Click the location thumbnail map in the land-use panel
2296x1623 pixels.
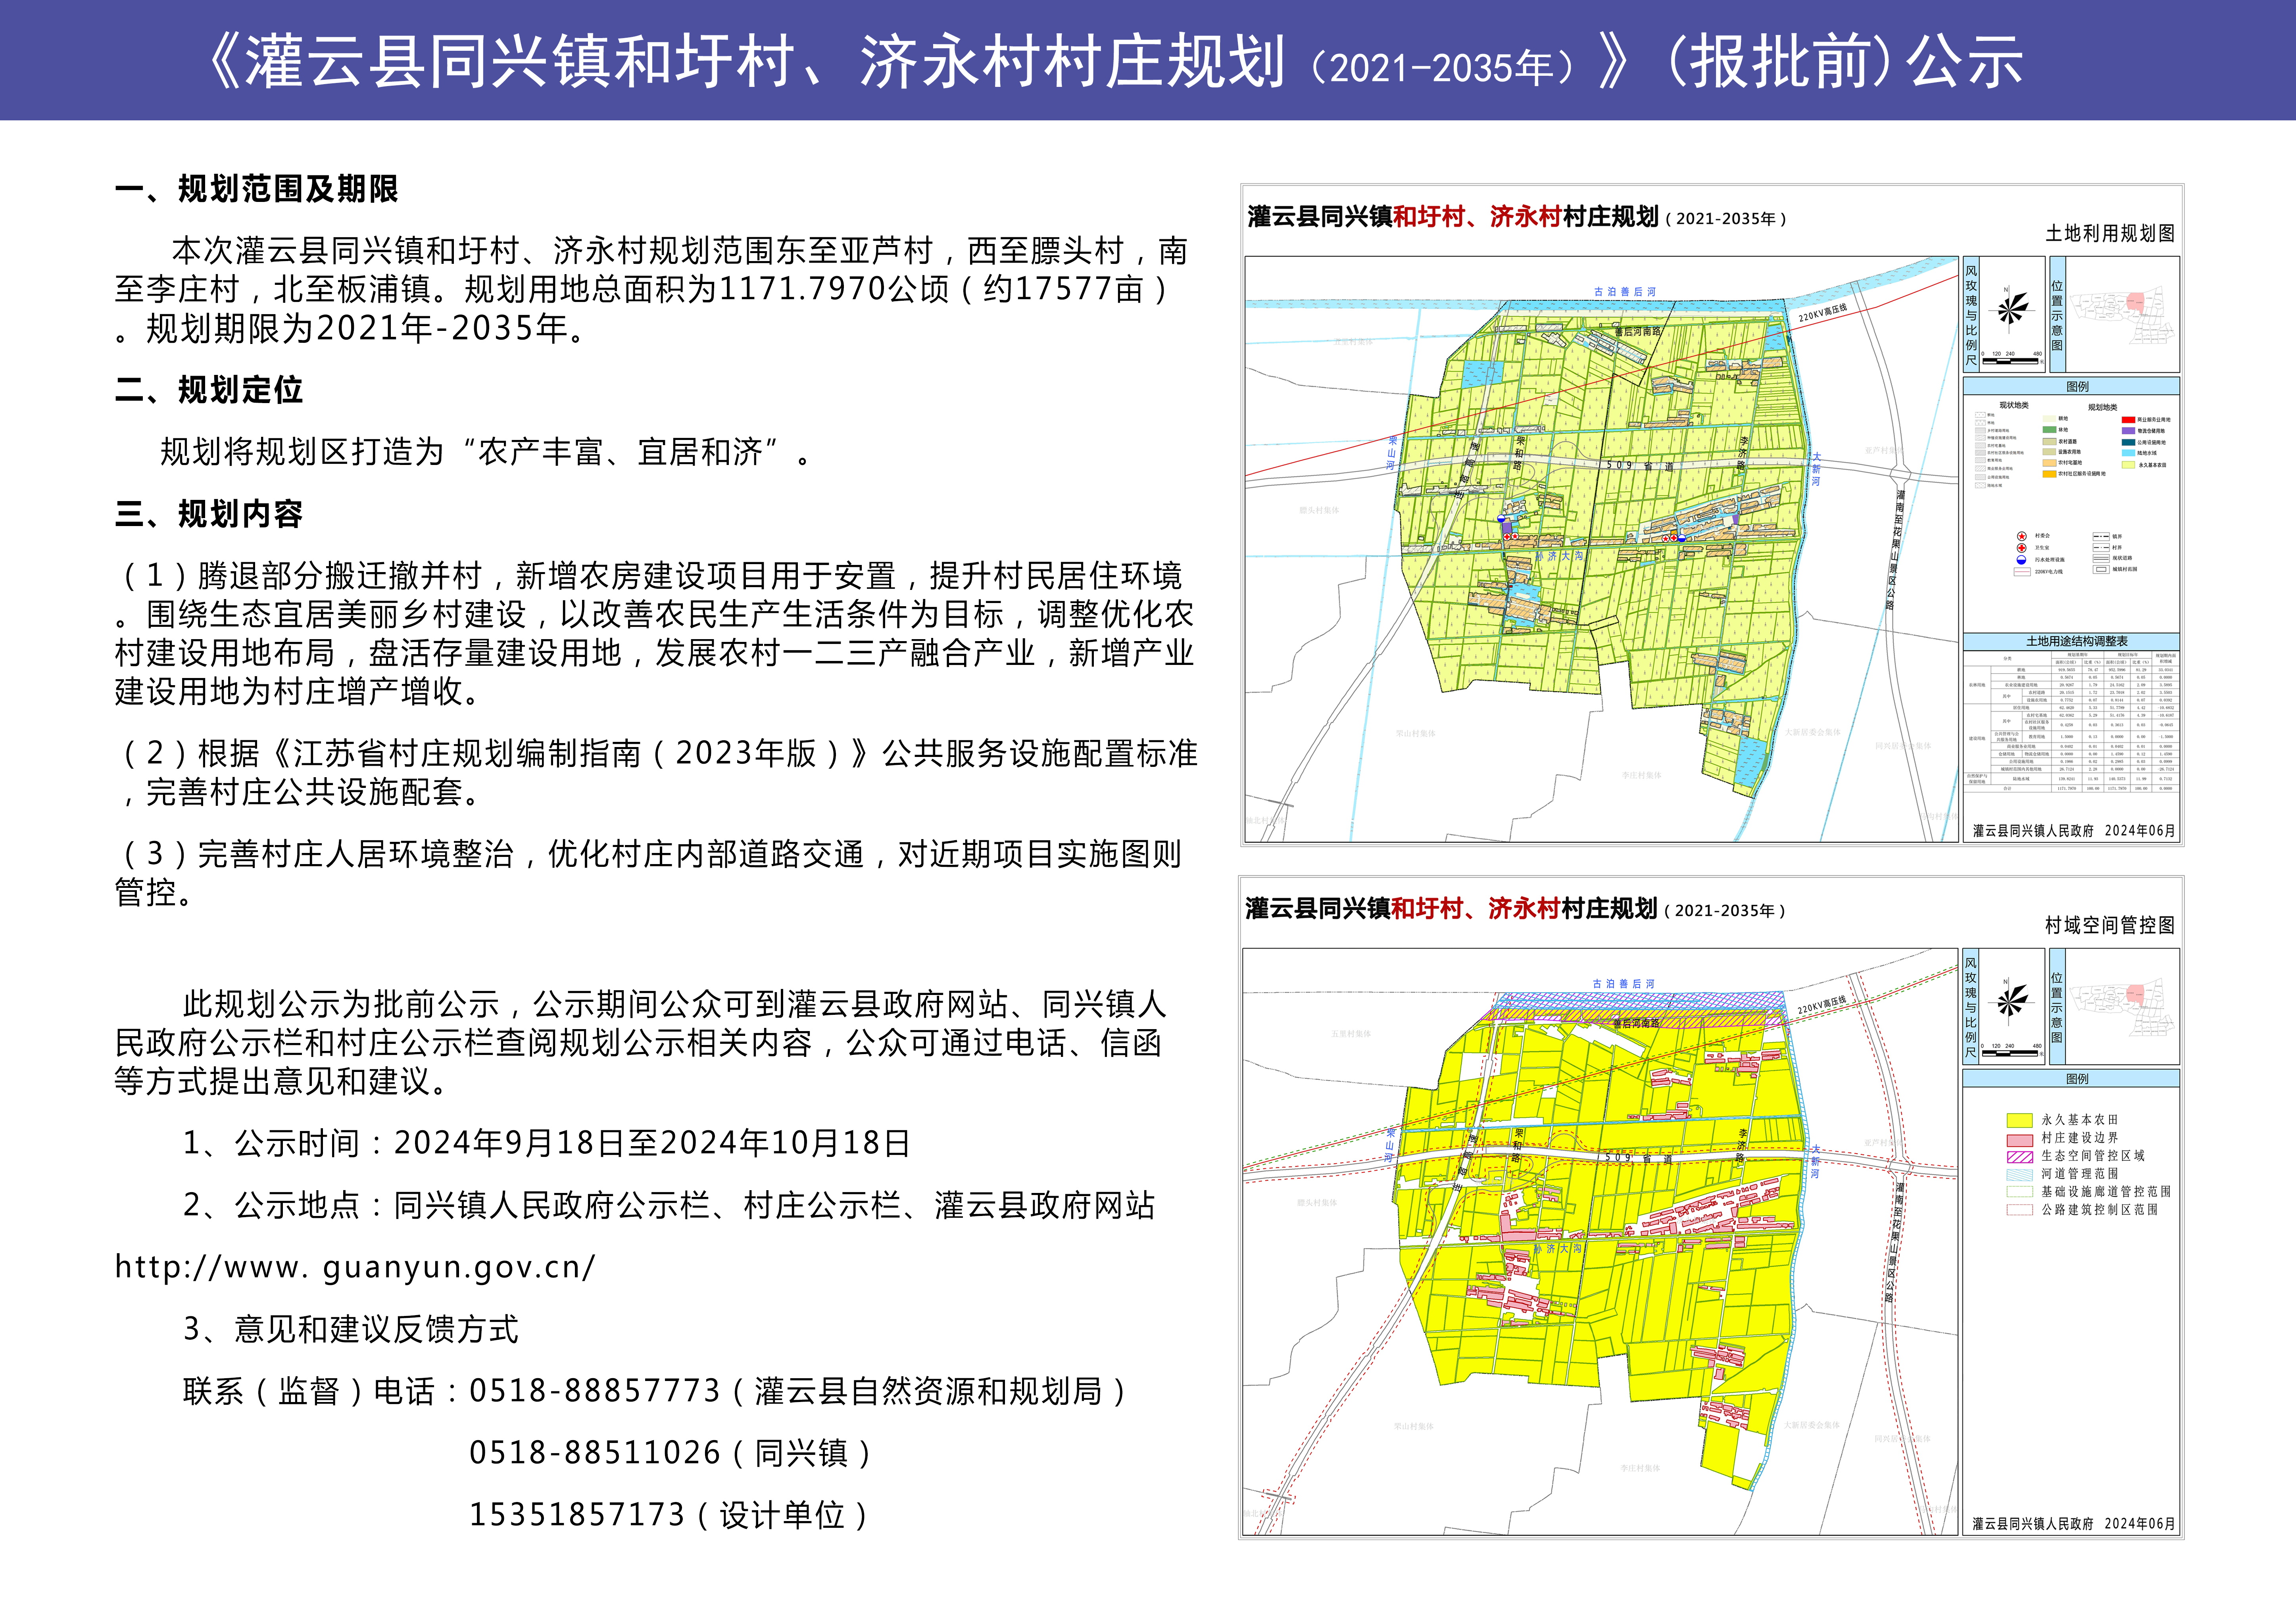tap(2123, 315)
